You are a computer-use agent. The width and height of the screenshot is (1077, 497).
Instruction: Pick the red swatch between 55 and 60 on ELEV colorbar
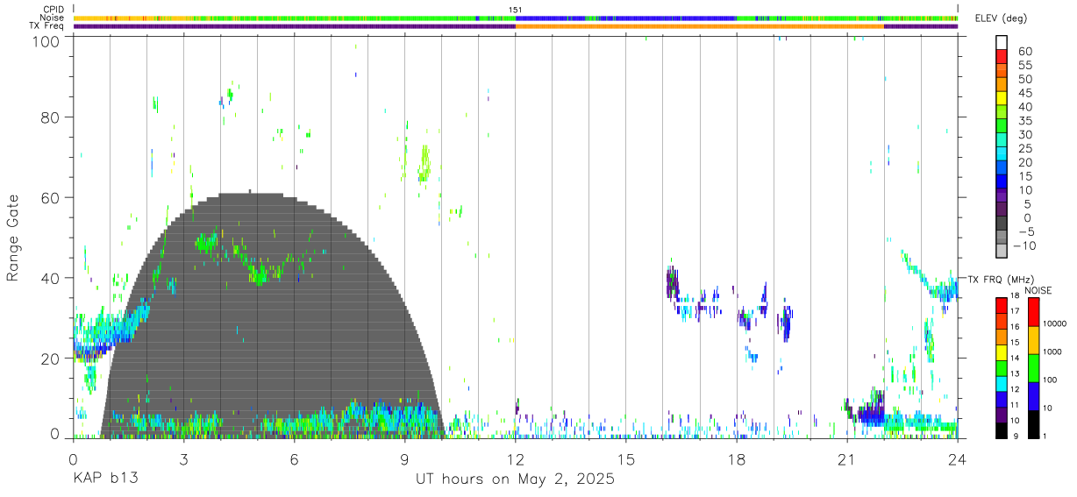click(x=1002, y=58)
